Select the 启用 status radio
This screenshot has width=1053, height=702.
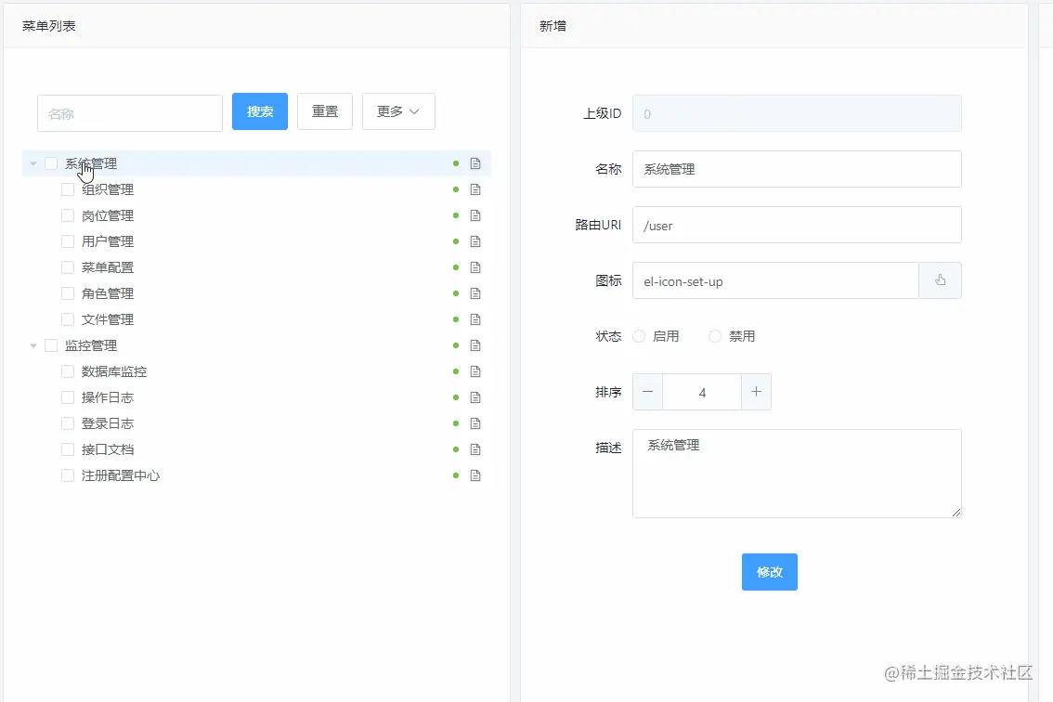pos(639,336)
